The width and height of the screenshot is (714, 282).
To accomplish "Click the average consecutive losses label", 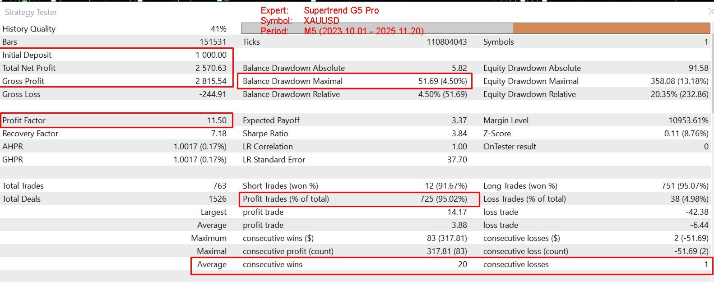I will pyautogui.click(x=516, y=264).
